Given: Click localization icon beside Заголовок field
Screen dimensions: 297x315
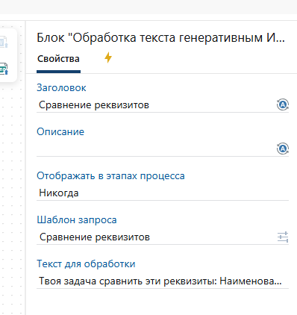Looking at the screenshot, I should pyautogui.click(x=283, y=105).
